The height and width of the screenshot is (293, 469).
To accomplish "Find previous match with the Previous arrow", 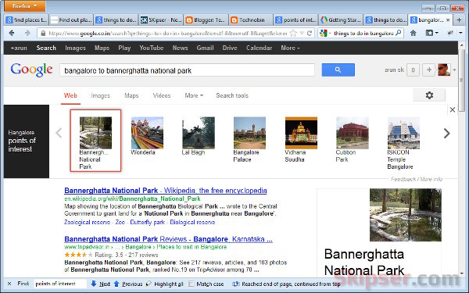I will click(x=128, y=284).
